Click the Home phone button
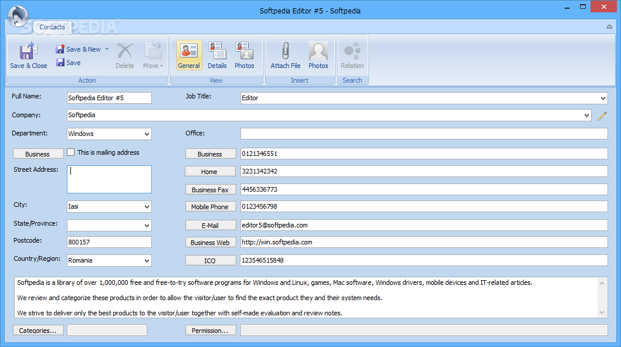The width and height of the screenshot is (621, 347). click(211, 171)
